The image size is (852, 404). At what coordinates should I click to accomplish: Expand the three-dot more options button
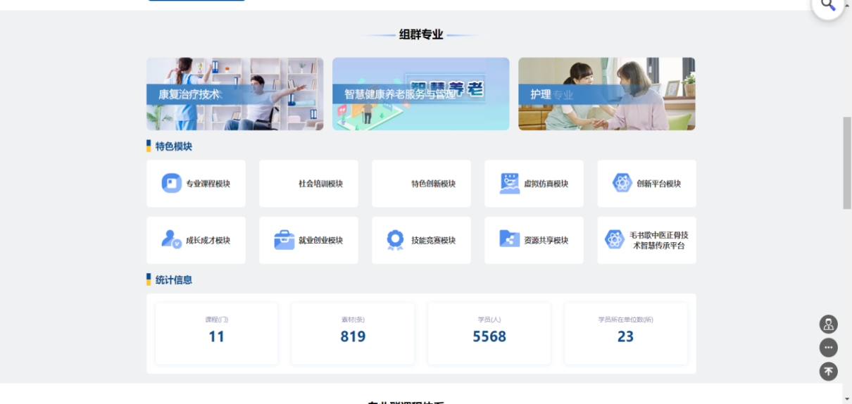828,348
